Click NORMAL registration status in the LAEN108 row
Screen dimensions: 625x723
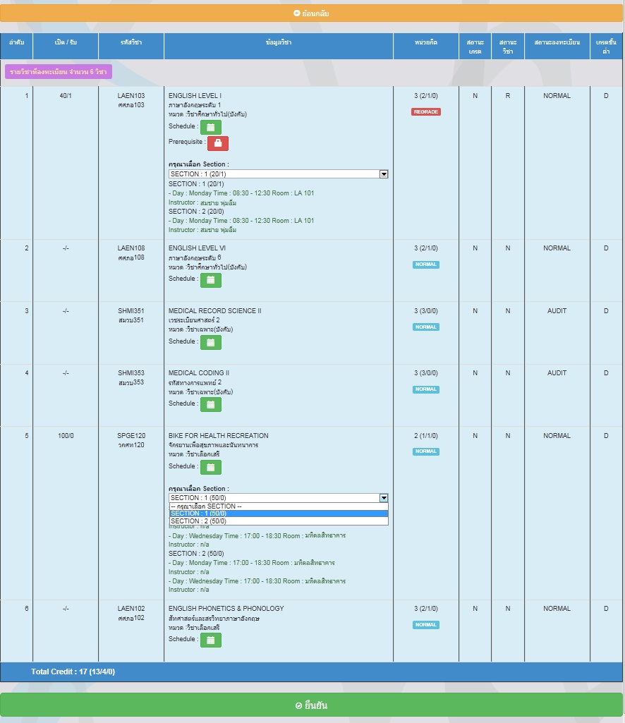point(557,248)
